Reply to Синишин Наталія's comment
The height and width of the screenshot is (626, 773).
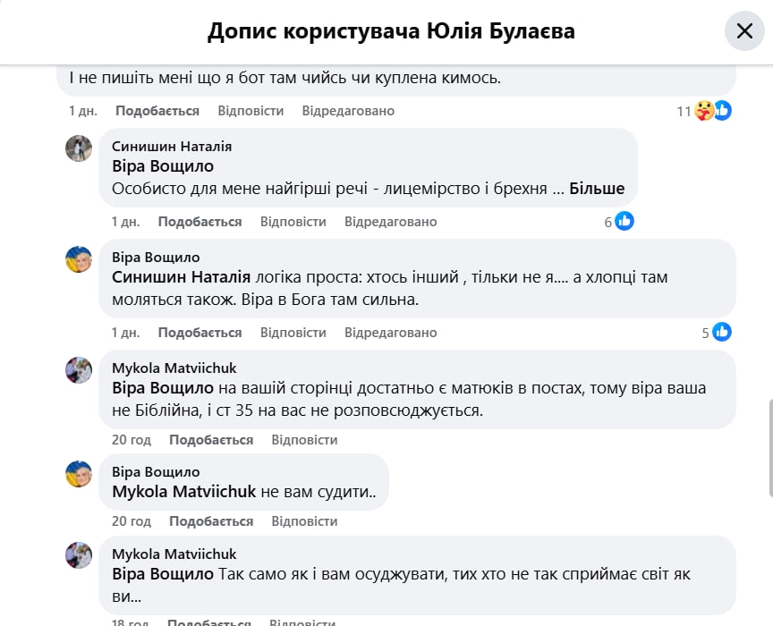293,222
